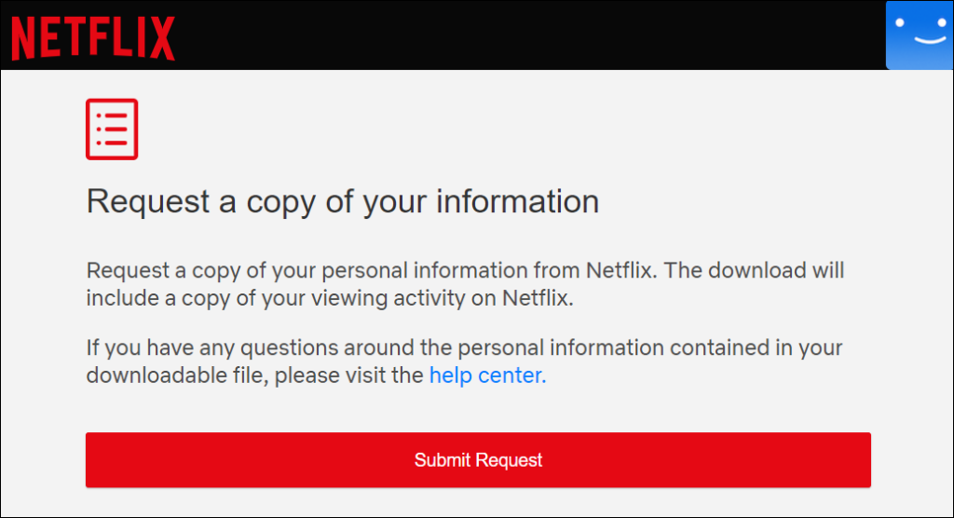Click the letter N of Netflix logo
Screen dimensions: 954x518
(x=24, y=38)
